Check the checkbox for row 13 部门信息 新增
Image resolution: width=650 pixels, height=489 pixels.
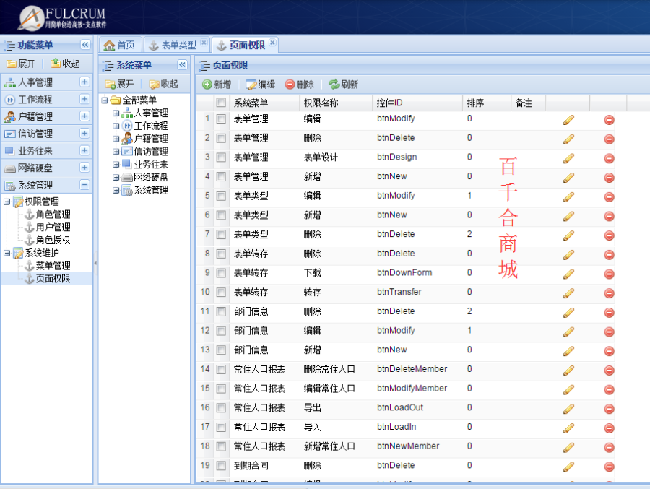tap(221, 350)
